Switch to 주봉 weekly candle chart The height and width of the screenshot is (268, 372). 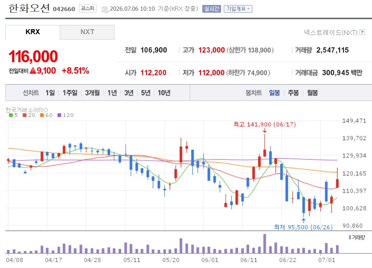coord(293,93)
